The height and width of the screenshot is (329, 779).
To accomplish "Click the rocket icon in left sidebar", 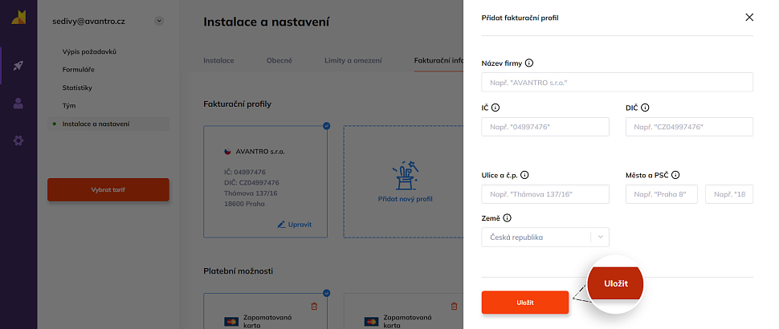I will (x=18, y=66).
